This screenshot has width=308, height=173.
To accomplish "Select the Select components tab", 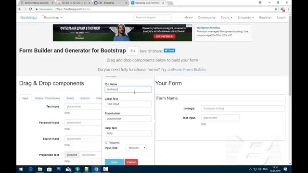I will pos(70,98).
